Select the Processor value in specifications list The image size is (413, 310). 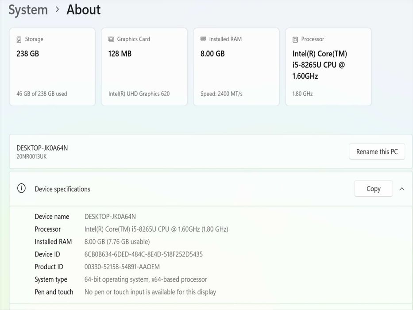pyautogui.click(x=156, y=229)
